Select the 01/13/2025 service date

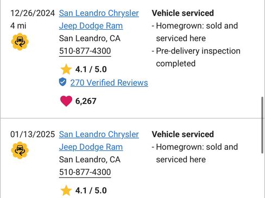pyautogui.click(x=33, y=134)
